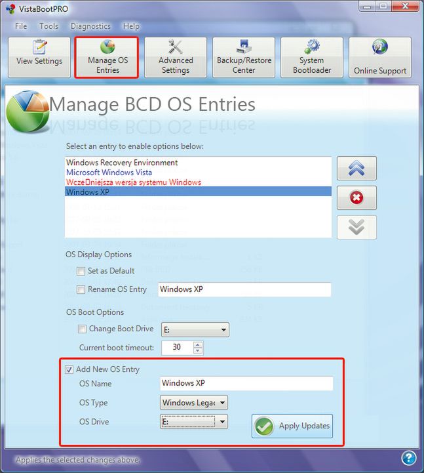The image size is (424, 473).
Task: Enable Set as Default checkbox
Action: [81, 271]
